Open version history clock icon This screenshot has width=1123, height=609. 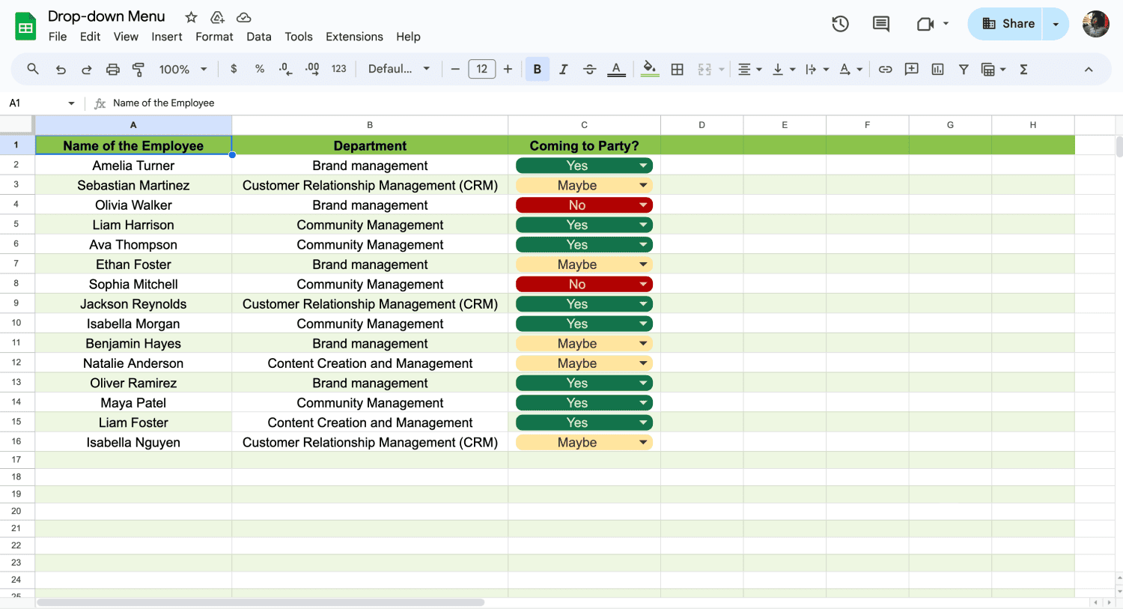(840, 24)
